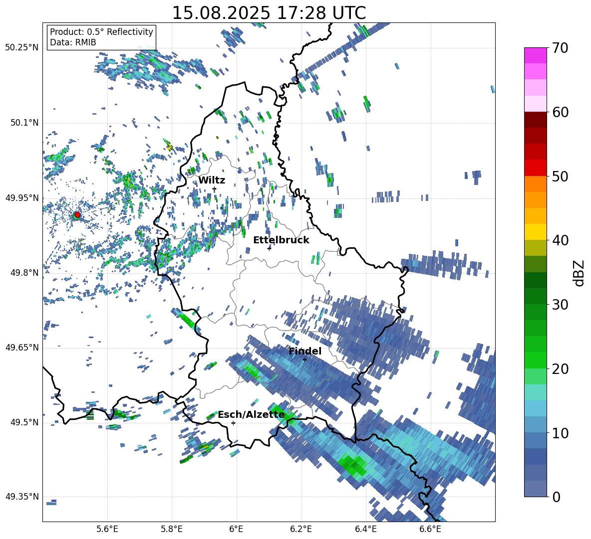The height and width of the screenshot is (539, 591).
Task: Click the magenta top colorbar segment
Action: coord(535,56)
